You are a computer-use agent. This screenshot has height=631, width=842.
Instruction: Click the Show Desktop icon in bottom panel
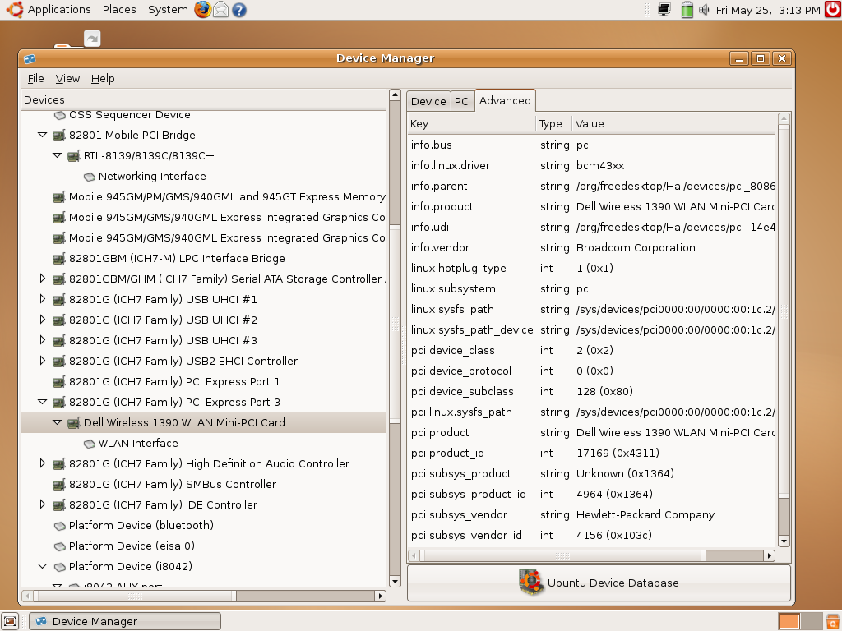pos(10,621)
